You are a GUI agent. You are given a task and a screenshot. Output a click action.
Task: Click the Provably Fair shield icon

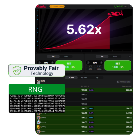(x=17, y=70)
